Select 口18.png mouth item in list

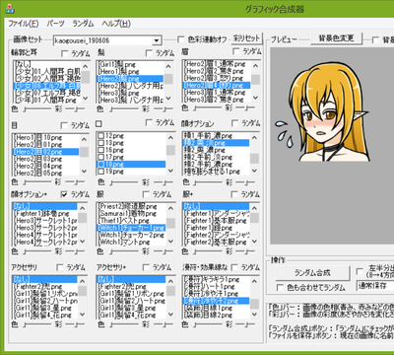pos(131,164)
